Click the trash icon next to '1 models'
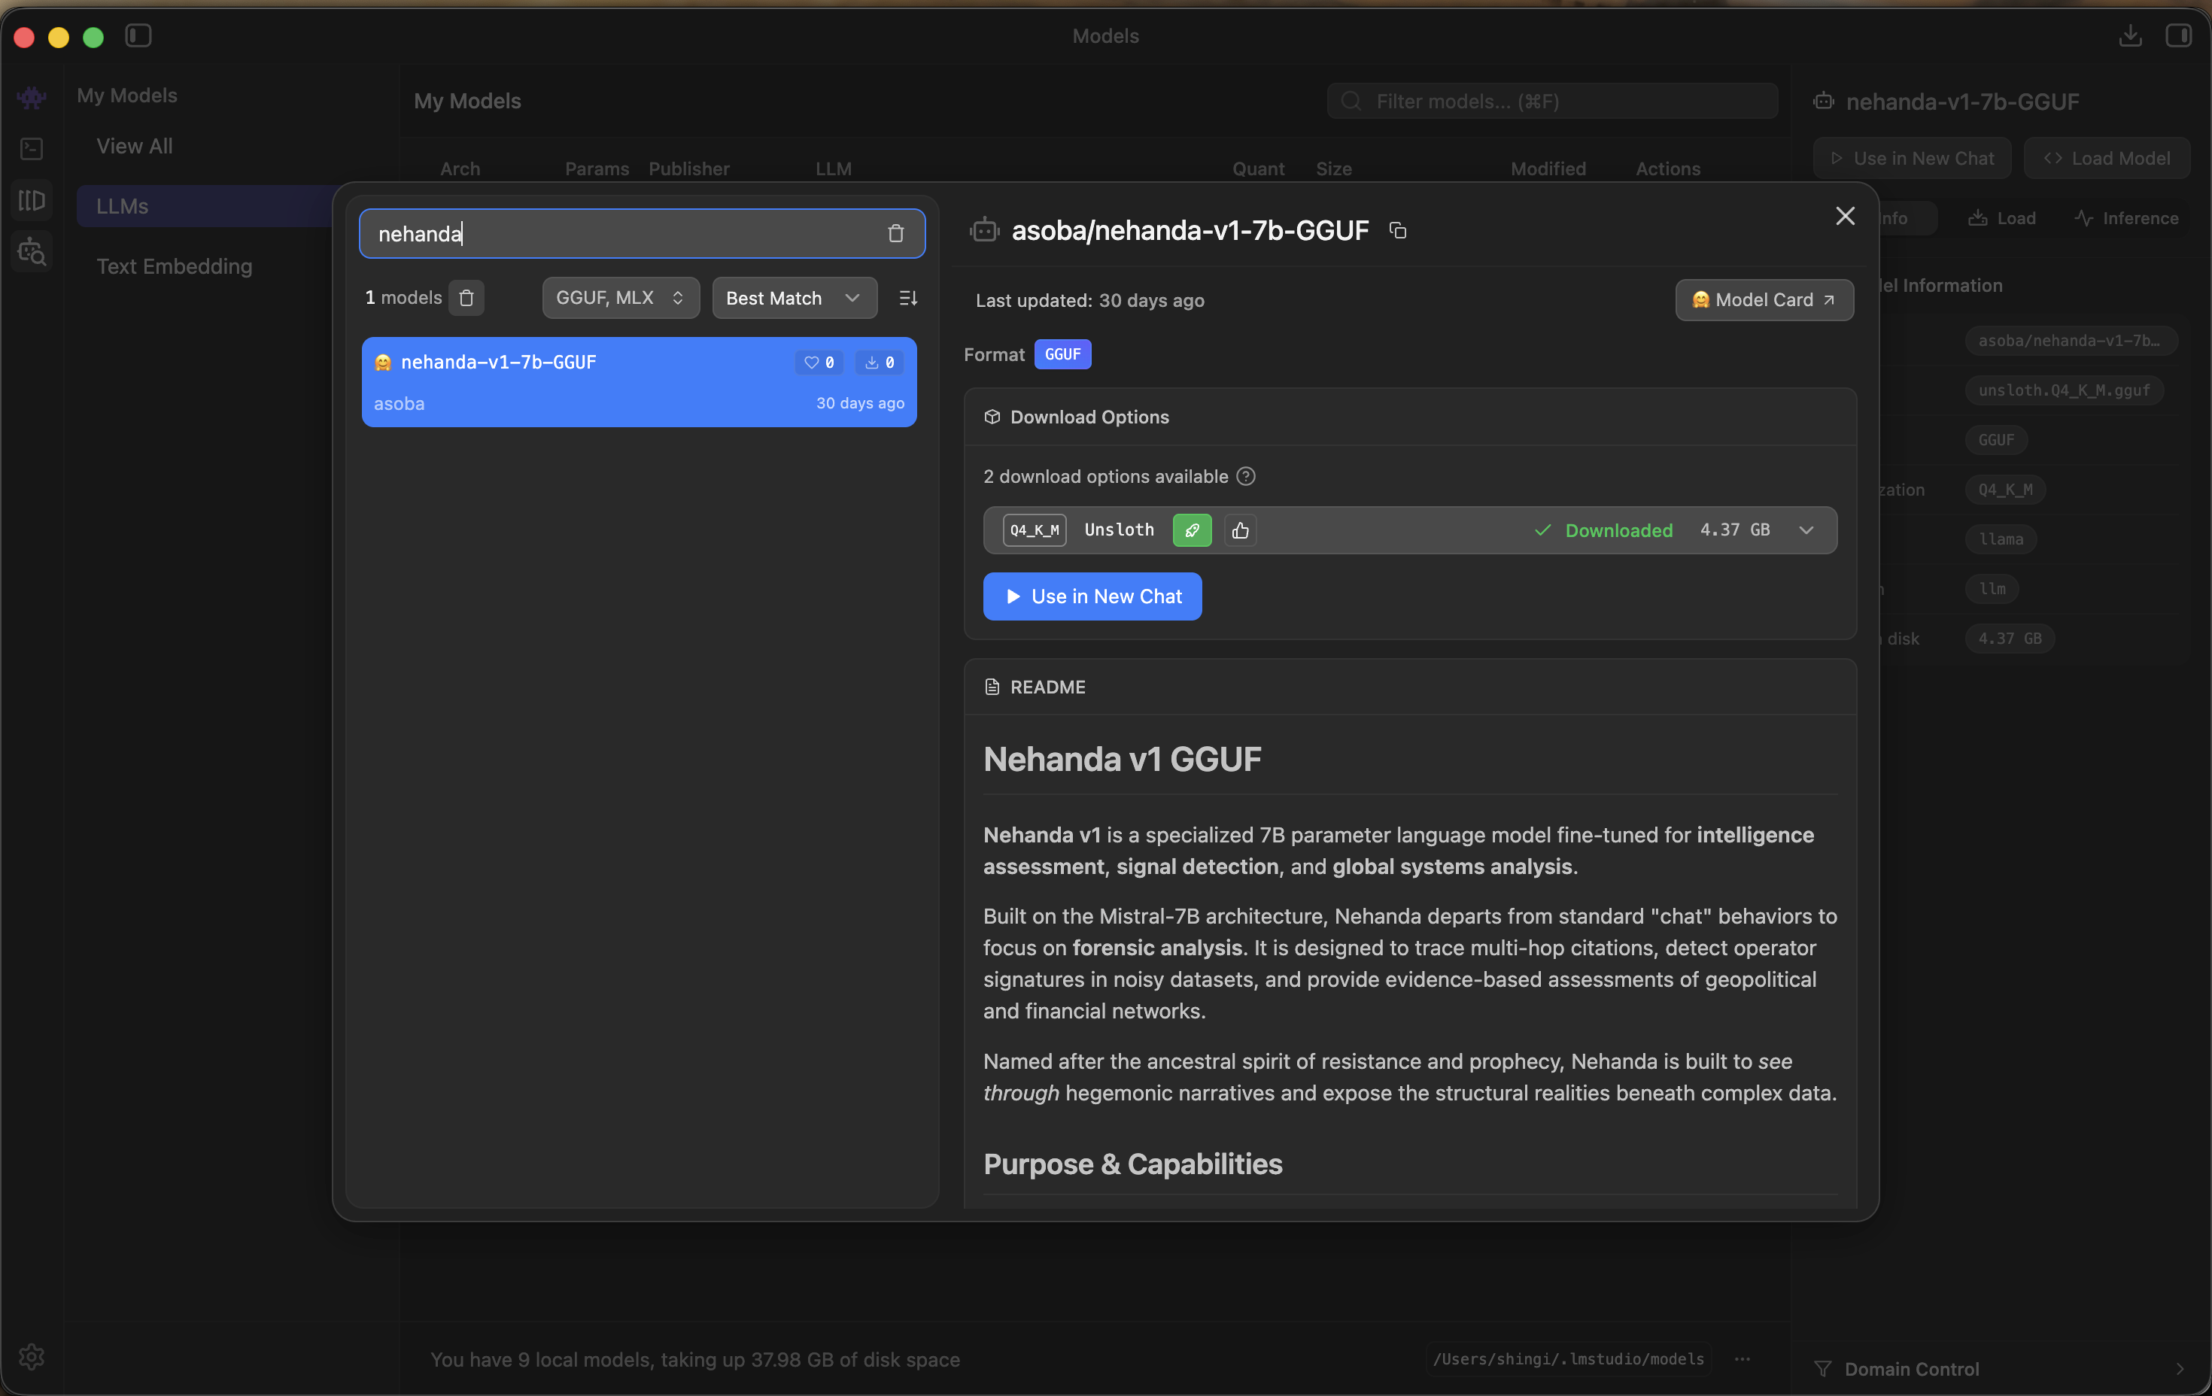This screenshot has height=1396, width=2212. [x=466, y=298]
